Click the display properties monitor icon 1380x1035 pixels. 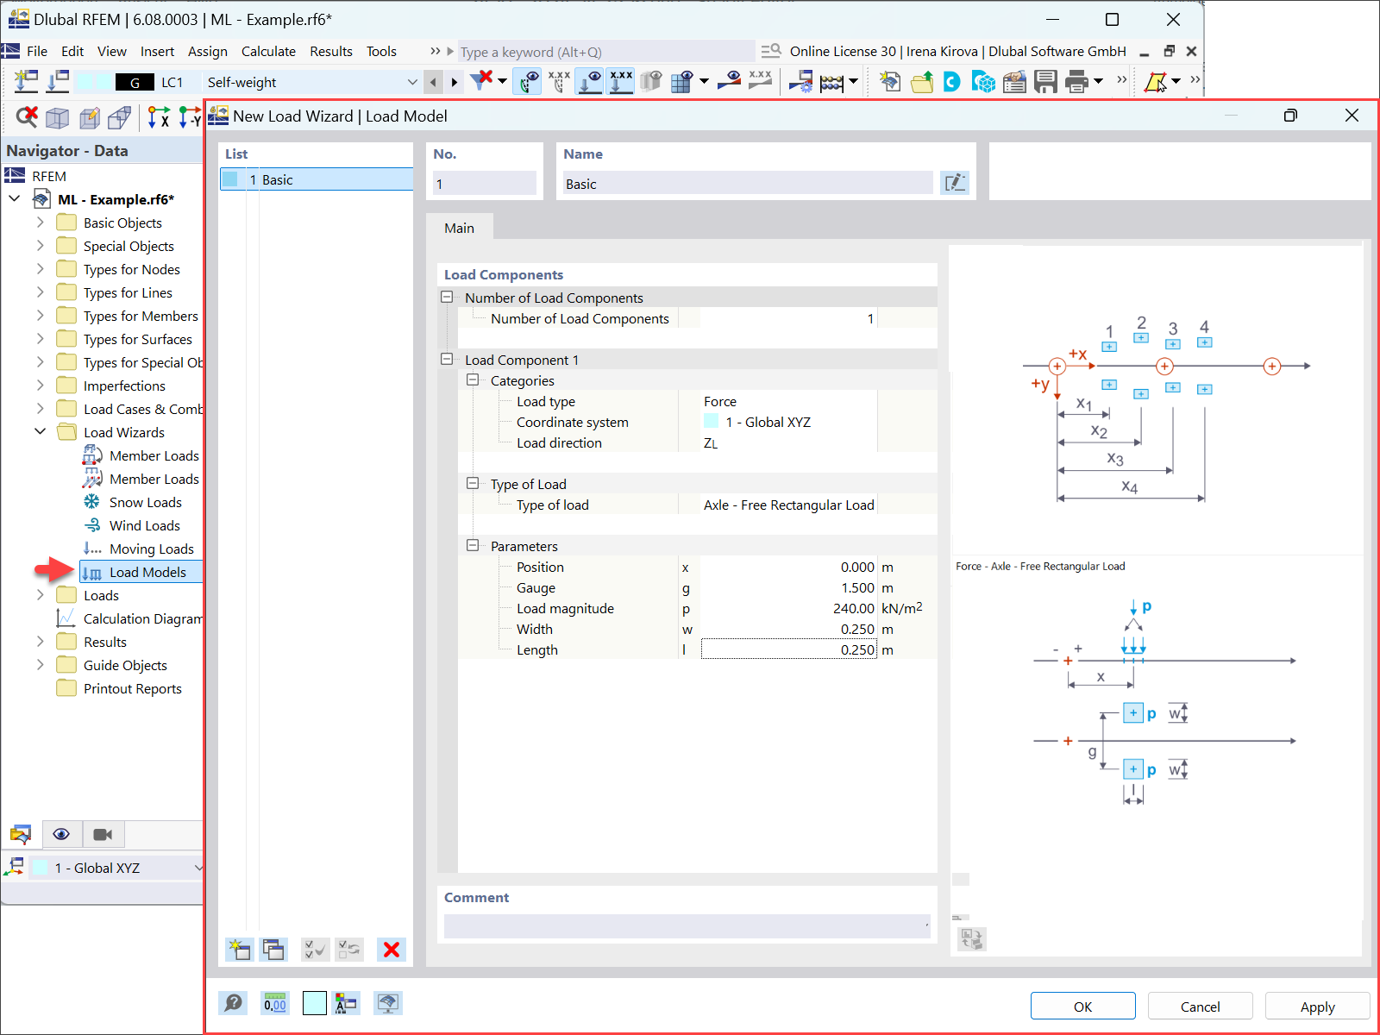388,1003
